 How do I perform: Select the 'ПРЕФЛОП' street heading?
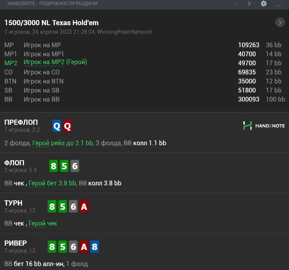point(21,122)
